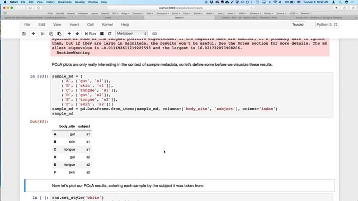The height and width of the screenshot is (201, 358).
Task: Expand the Science bookmarks folder
Action: [281, 13]
